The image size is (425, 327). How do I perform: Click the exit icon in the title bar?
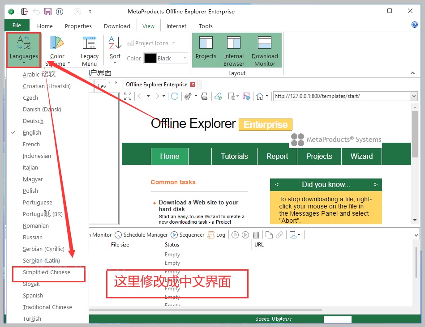24,11
